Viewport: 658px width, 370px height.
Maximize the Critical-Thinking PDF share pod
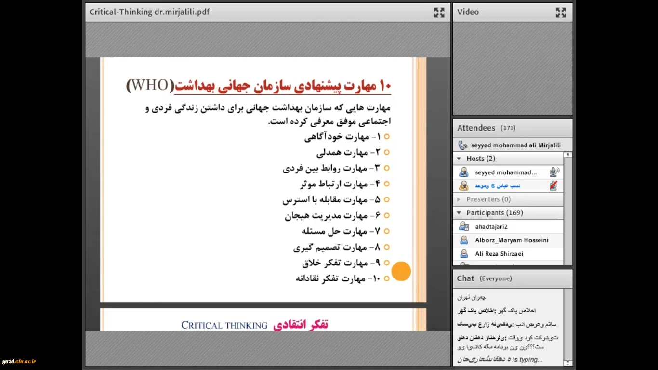[439, 13]
